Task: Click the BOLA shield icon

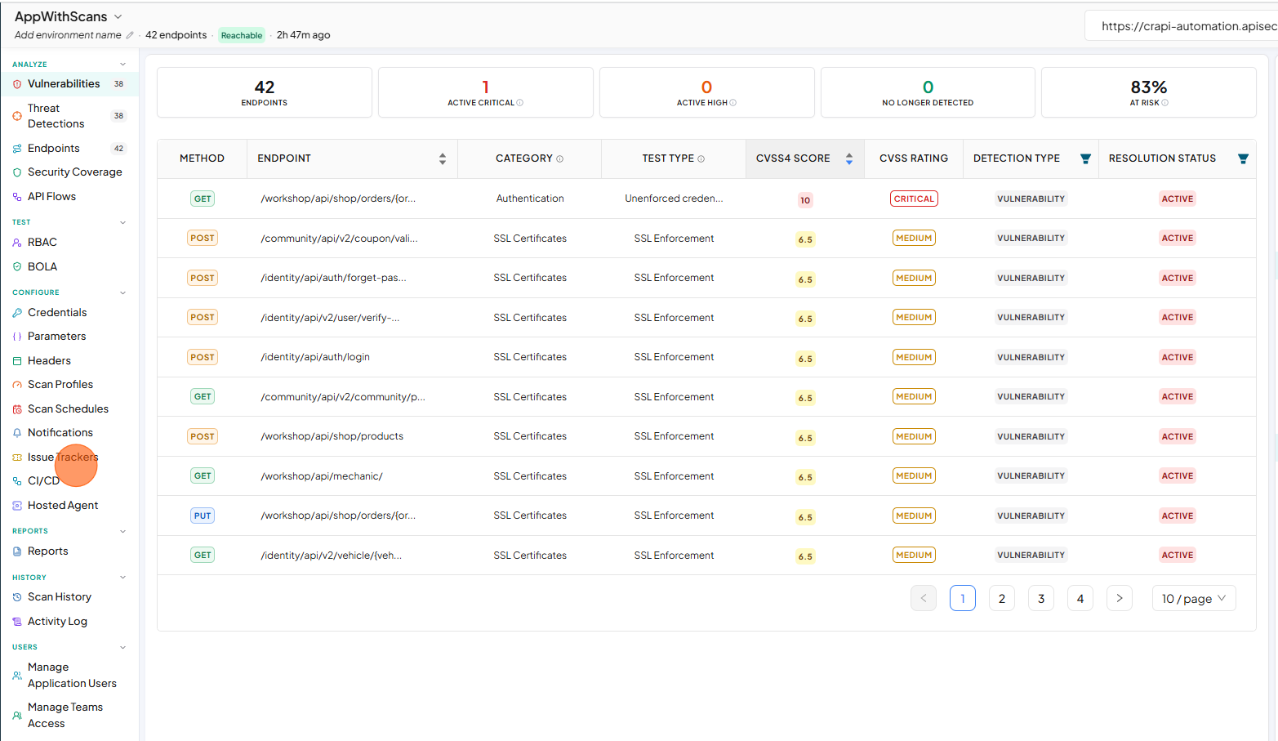Action: [x=17, y=267]
